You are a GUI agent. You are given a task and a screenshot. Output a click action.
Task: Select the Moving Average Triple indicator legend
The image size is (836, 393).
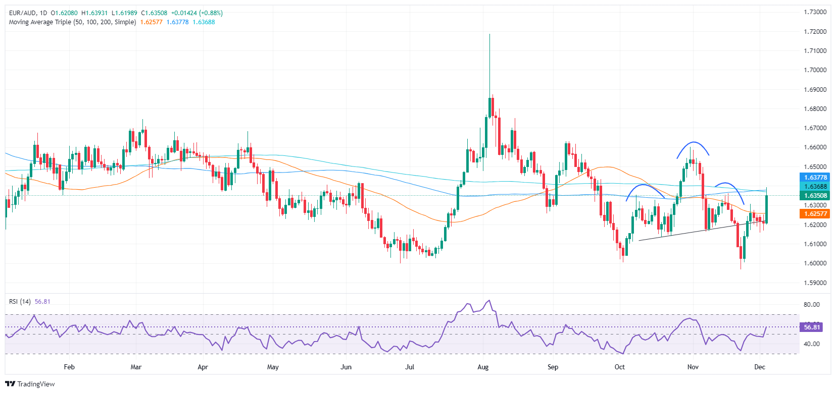(x=72, y=22)
